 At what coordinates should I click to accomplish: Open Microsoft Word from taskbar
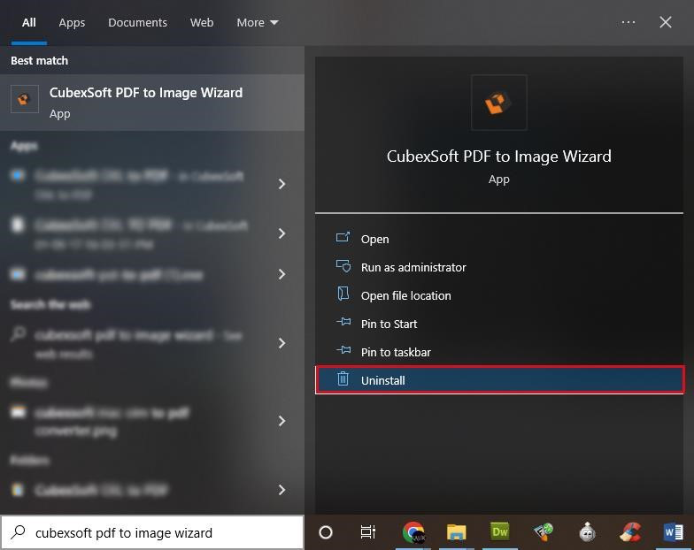(x=674, y=532)
